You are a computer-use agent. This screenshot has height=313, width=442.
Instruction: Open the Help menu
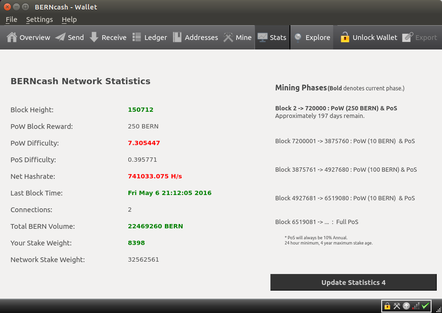pos(69,20)
